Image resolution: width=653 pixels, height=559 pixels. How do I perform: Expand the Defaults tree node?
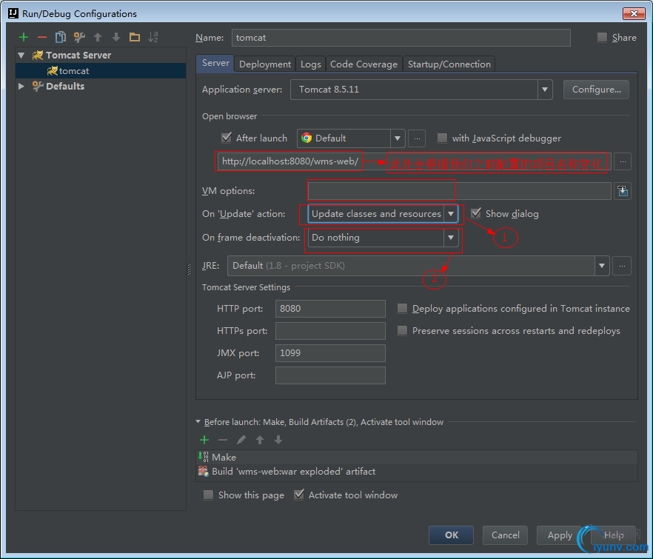pyautogui.click(x=21, y=87)
